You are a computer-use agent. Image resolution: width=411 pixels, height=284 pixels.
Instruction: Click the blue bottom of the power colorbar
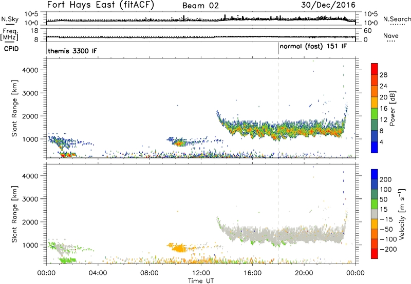tap(375, 149)
